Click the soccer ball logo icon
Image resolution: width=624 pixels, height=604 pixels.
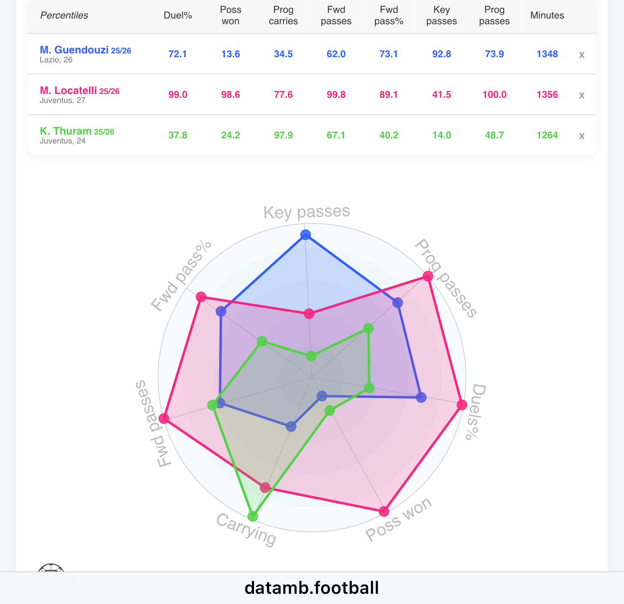(x=51, y=568)
